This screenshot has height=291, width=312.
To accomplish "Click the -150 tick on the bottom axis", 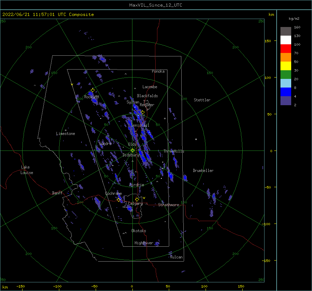I will coord(20,286).
